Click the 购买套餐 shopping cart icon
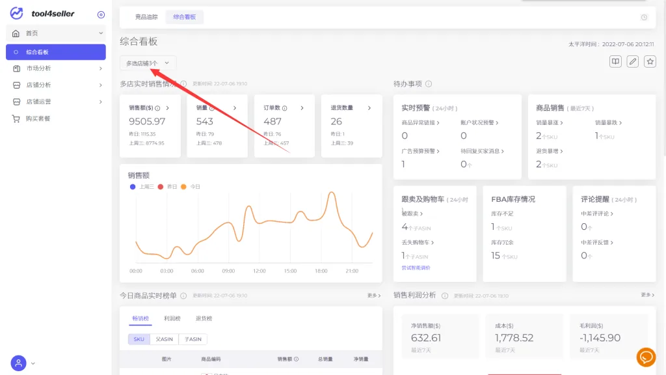 pos(16,118)
